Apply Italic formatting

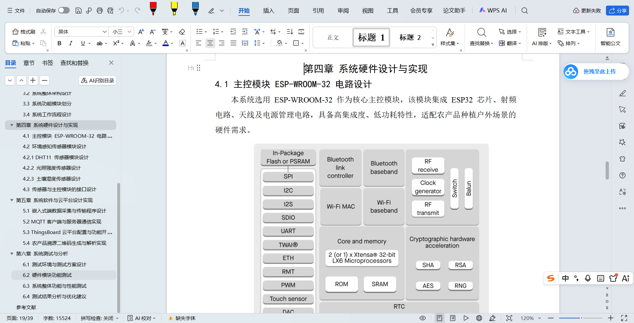coord(71,43)
